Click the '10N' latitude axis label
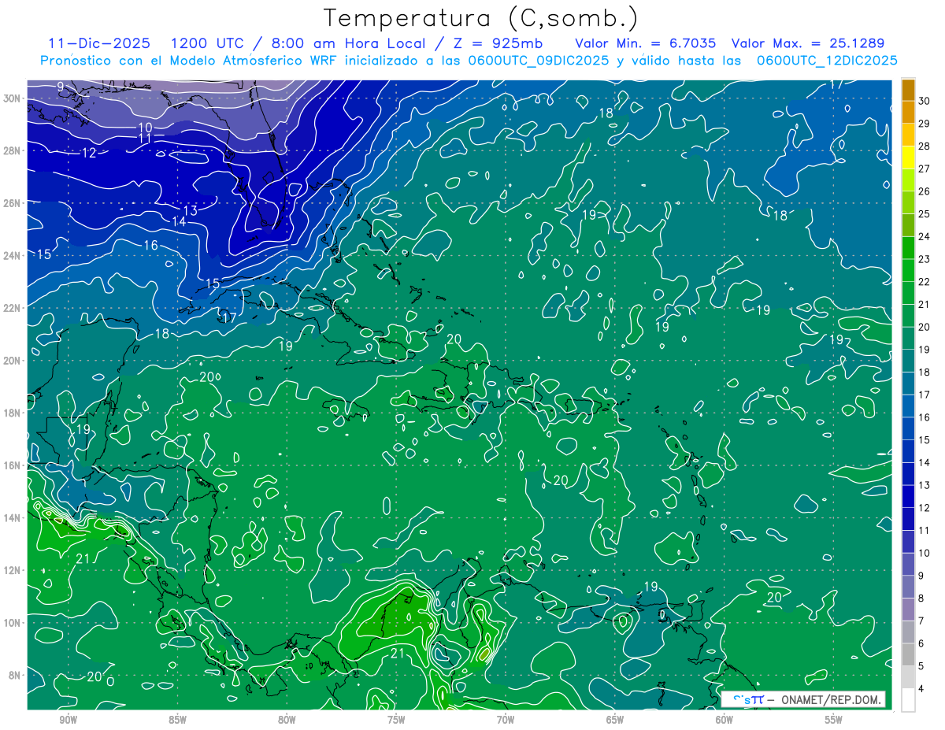Image resolution: width=945 pixels, height=730 pixels. point(13,622)
